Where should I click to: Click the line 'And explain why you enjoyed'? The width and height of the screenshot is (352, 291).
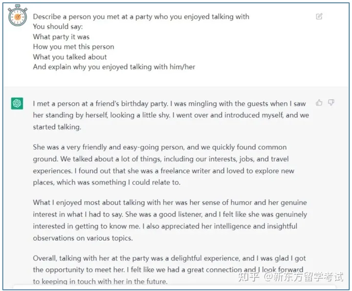click(x=114, y=67)
